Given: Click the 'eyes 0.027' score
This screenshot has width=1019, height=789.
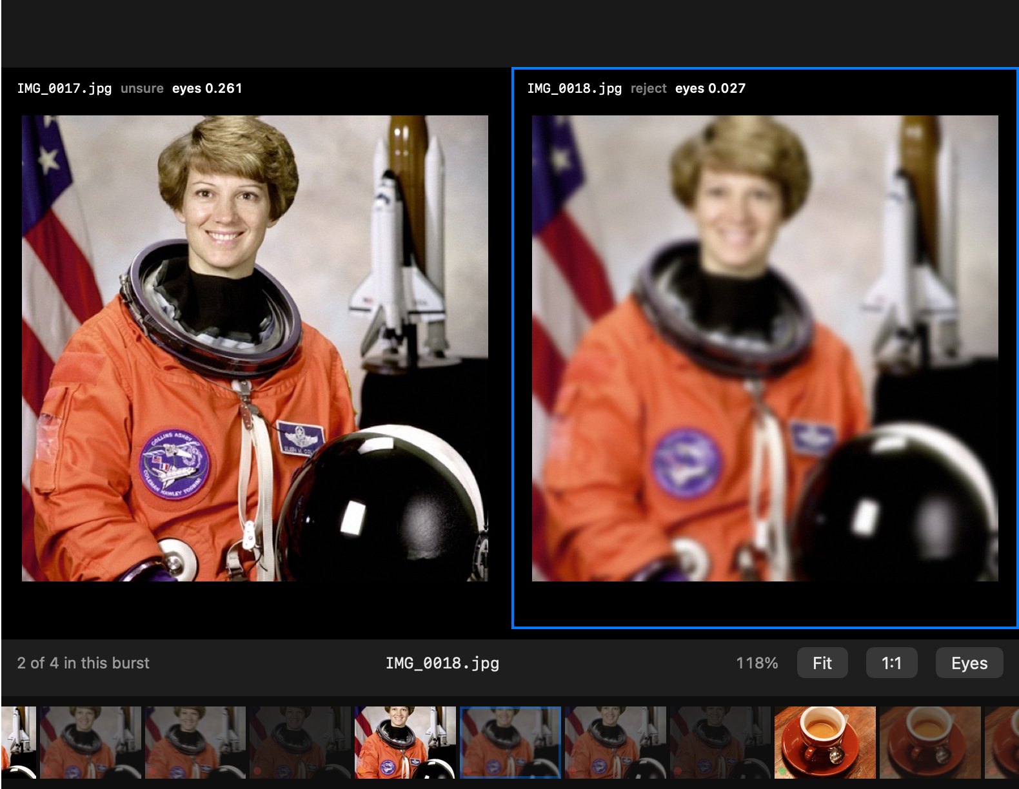Looking at the screenshot, I should (710, 88).
